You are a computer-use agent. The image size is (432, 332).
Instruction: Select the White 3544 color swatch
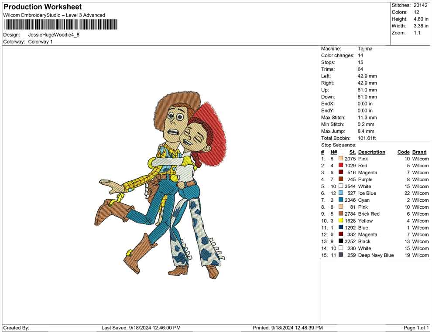[341, 186]
